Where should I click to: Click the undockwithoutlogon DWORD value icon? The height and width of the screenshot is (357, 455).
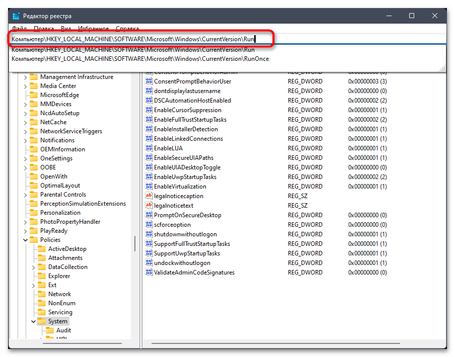point(149,263)
